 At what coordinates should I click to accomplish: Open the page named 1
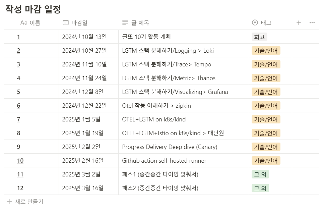tap(19, 37)
